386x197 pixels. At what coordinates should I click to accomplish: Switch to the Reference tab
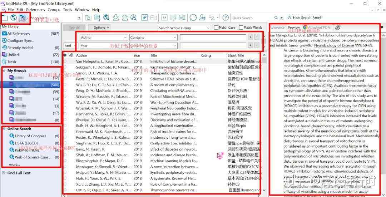(277, 27)
